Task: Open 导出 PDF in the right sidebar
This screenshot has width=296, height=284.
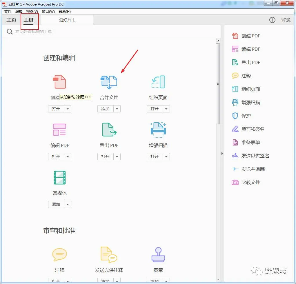Action: [x=246, y=62]
